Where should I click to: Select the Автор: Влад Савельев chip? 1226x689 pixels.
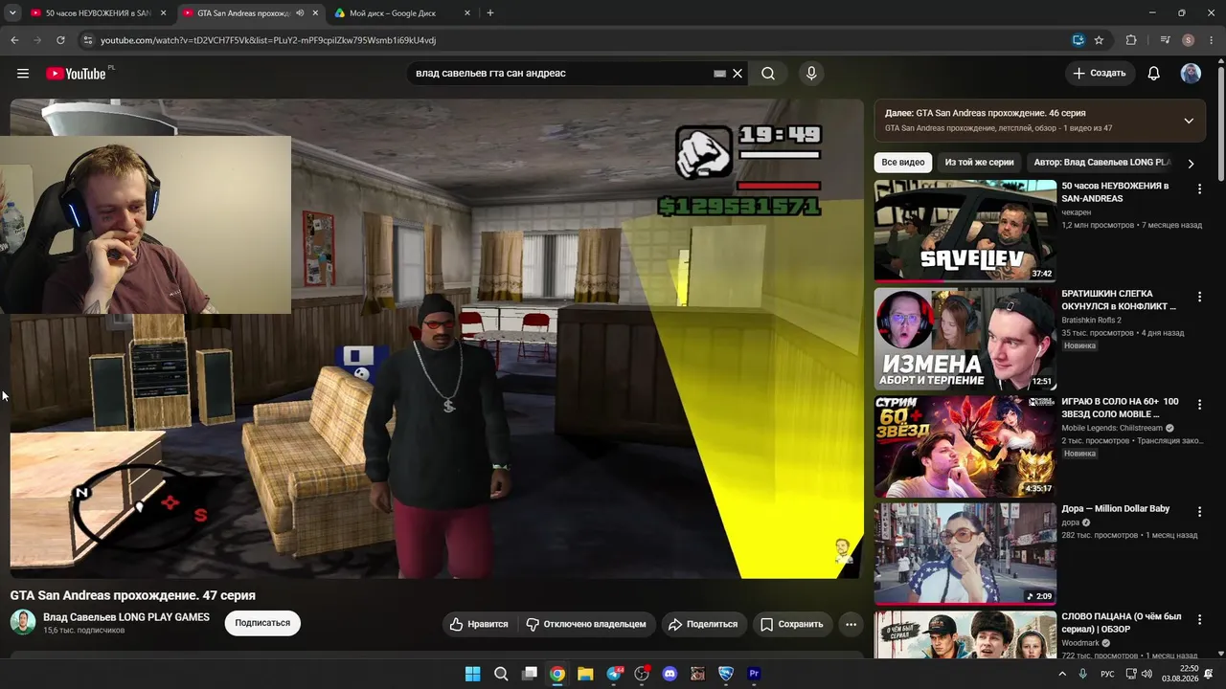(x=1101, y=163)
